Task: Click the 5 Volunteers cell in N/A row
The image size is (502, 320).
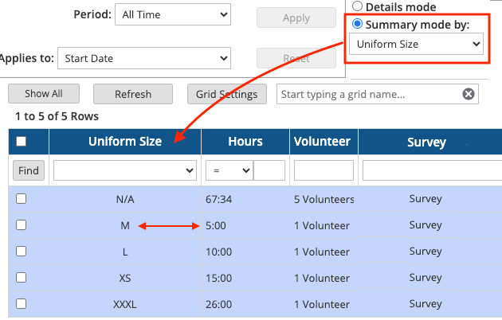Action: tap(324, 199)
